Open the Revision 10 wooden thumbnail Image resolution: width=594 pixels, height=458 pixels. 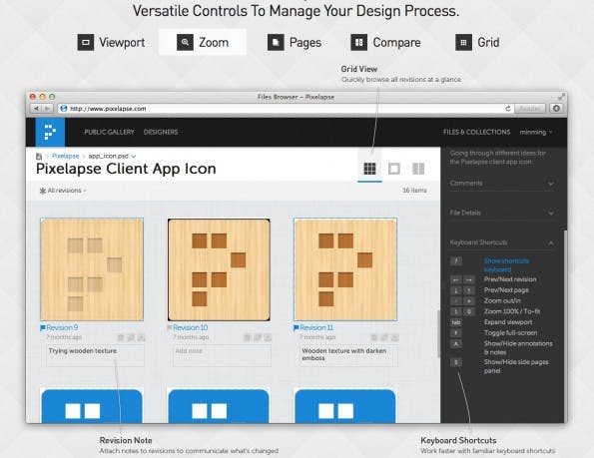[219, 269]
